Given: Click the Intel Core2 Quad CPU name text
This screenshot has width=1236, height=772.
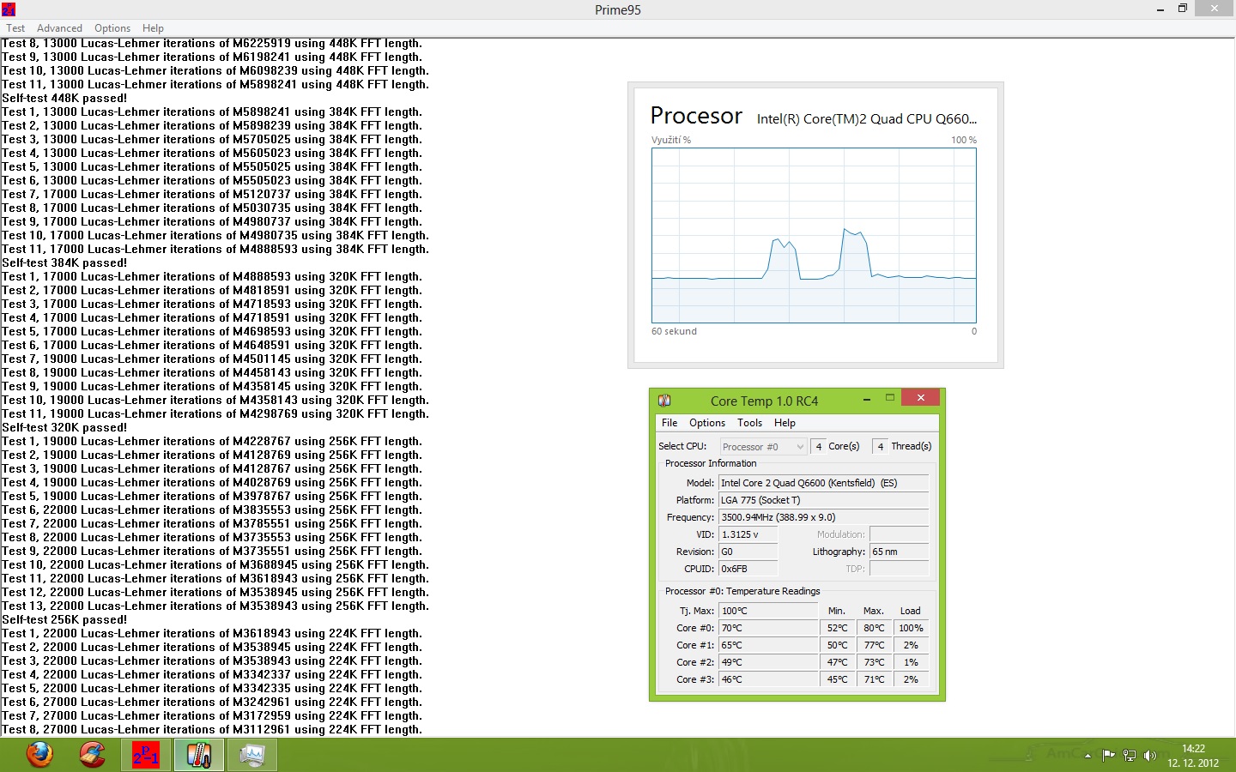Looking at the screenshot, I should tap(867, 119).
